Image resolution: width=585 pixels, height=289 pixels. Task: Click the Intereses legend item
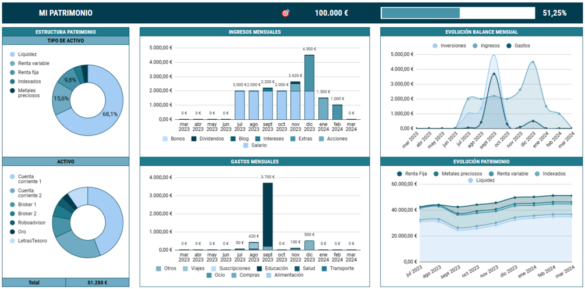(x=270, y=139)
